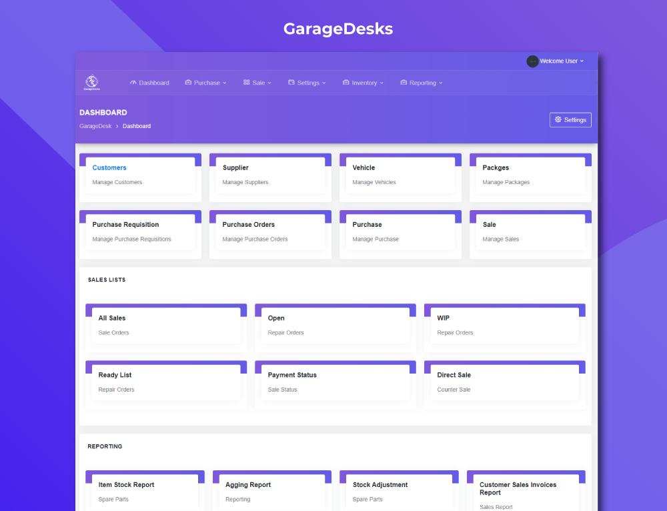Open the Settings navbar menu
Viewport: 667px width, 511px height.
coord(307,83)
